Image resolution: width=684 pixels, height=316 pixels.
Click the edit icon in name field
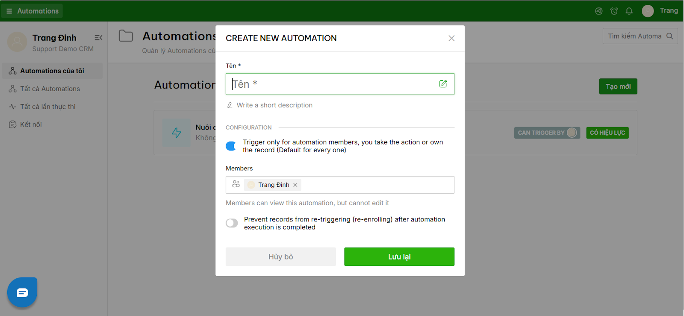pos(443,84)
